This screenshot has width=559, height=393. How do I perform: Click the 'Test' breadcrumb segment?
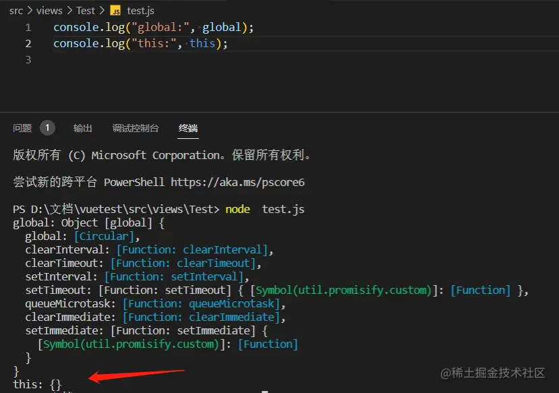(x=86, y=11)
